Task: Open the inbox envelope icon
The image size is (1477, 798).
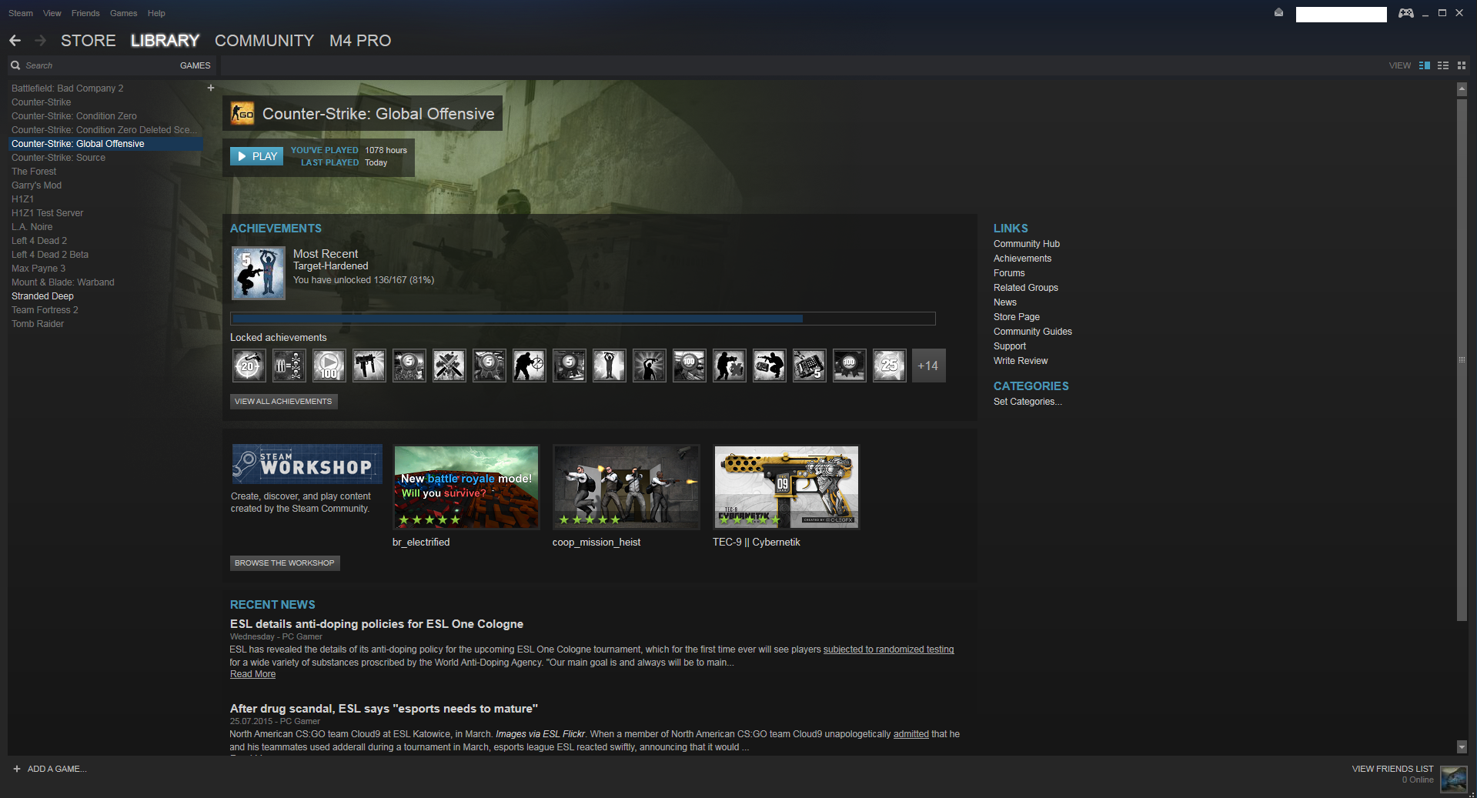Action: click(1278, 12)
